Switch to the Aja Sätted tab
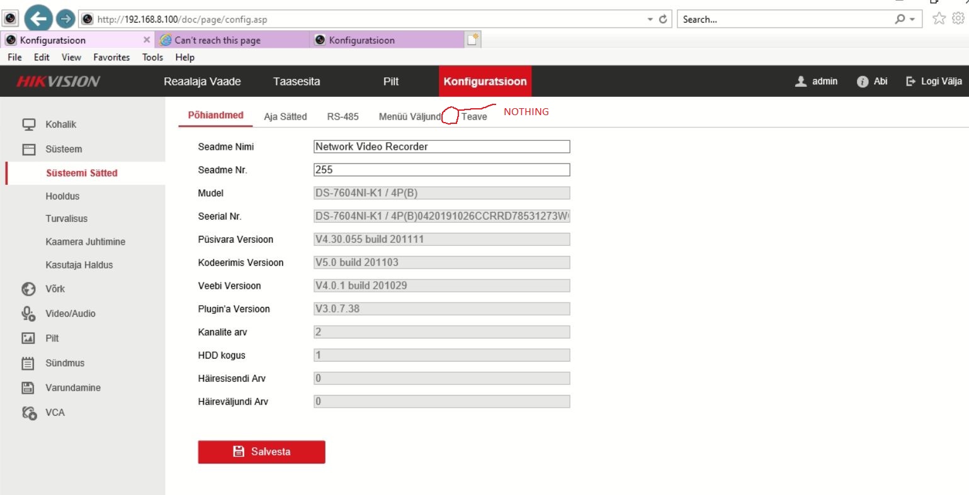The image size is (969, 495). [285, 116]
